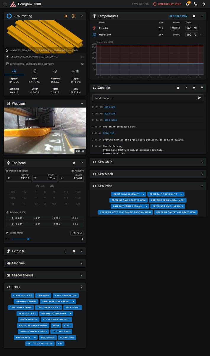Click the EMERGENCY STOP button
210x356 pixels.
tap(167, 4)
